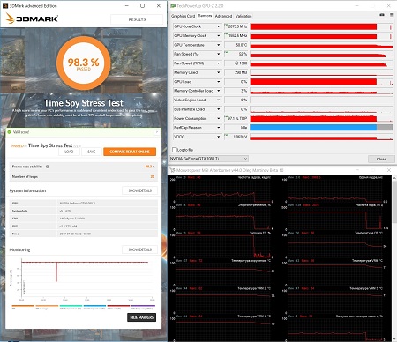Minimize the GPU-Z window
Screen dimensions: 397x342
[357, 6]
